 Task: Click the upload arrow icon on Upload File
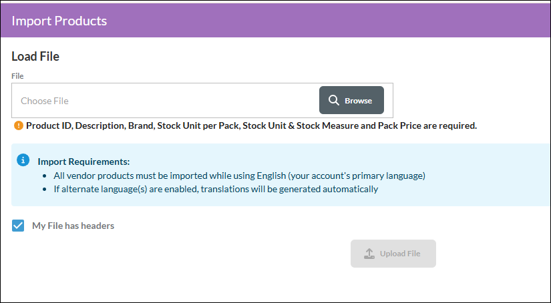point(369,254)
